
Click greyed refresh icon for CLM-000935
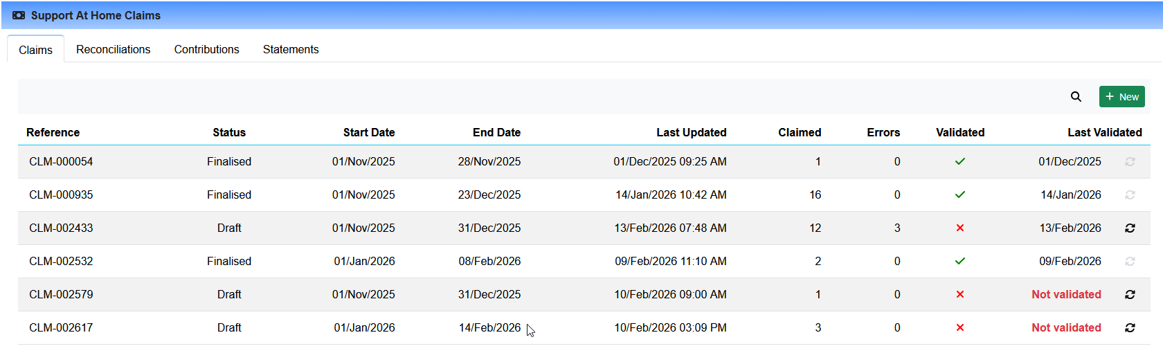point(1130,195)
